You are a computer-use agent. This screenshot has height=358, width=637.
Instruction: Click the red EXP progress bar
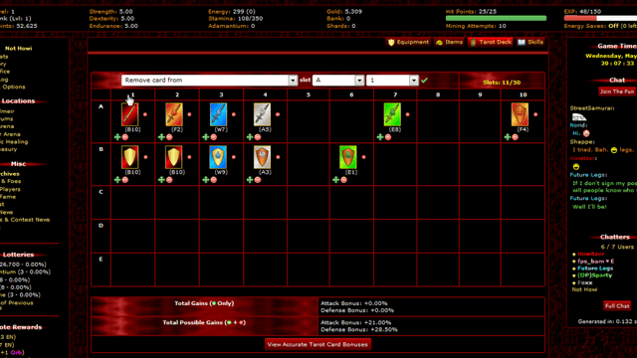[x=580, y=18]
